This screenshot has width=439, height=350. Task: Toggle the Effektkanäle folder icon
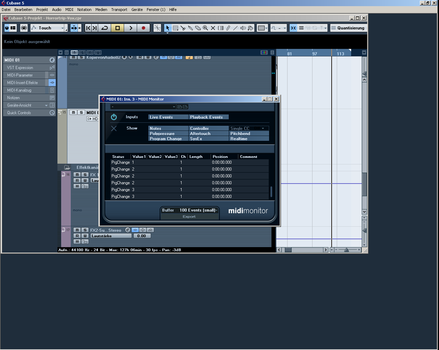click(x=67, y=167)
